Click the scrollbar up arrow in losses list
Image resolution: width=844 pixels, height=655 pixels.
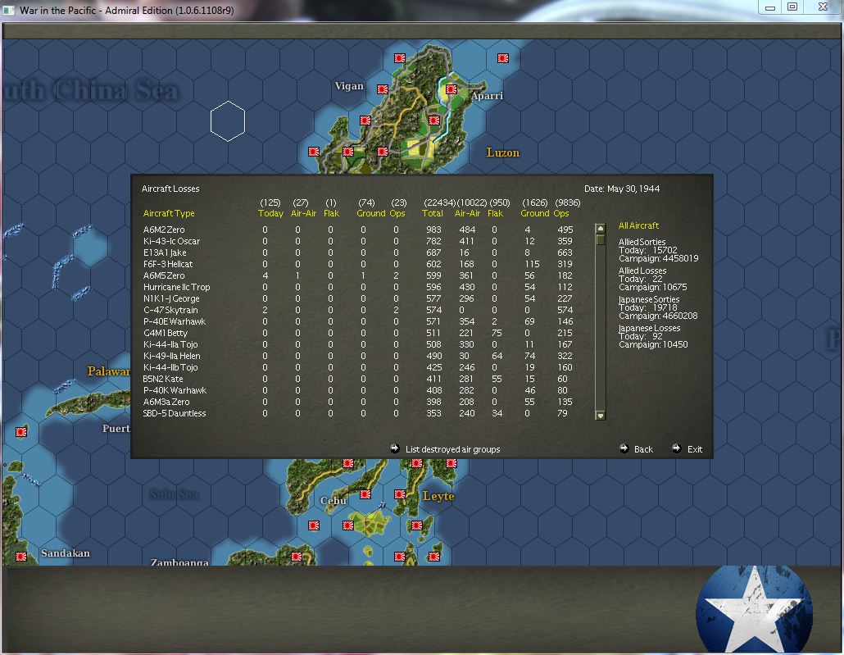(600, 229)
